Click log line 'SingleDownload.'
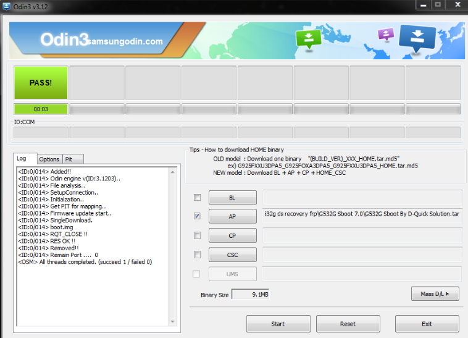The width and height of the screenshot is (468, 338). (55, 221)
